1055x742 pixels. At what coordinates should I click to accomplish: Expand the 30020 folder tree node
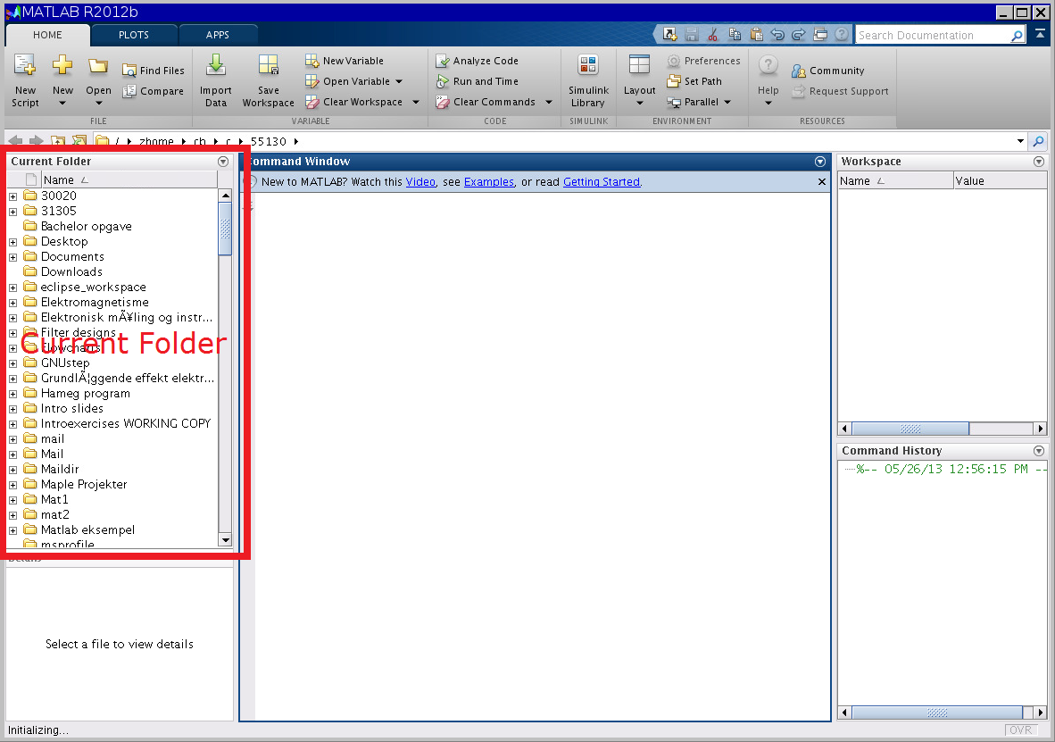12,196
